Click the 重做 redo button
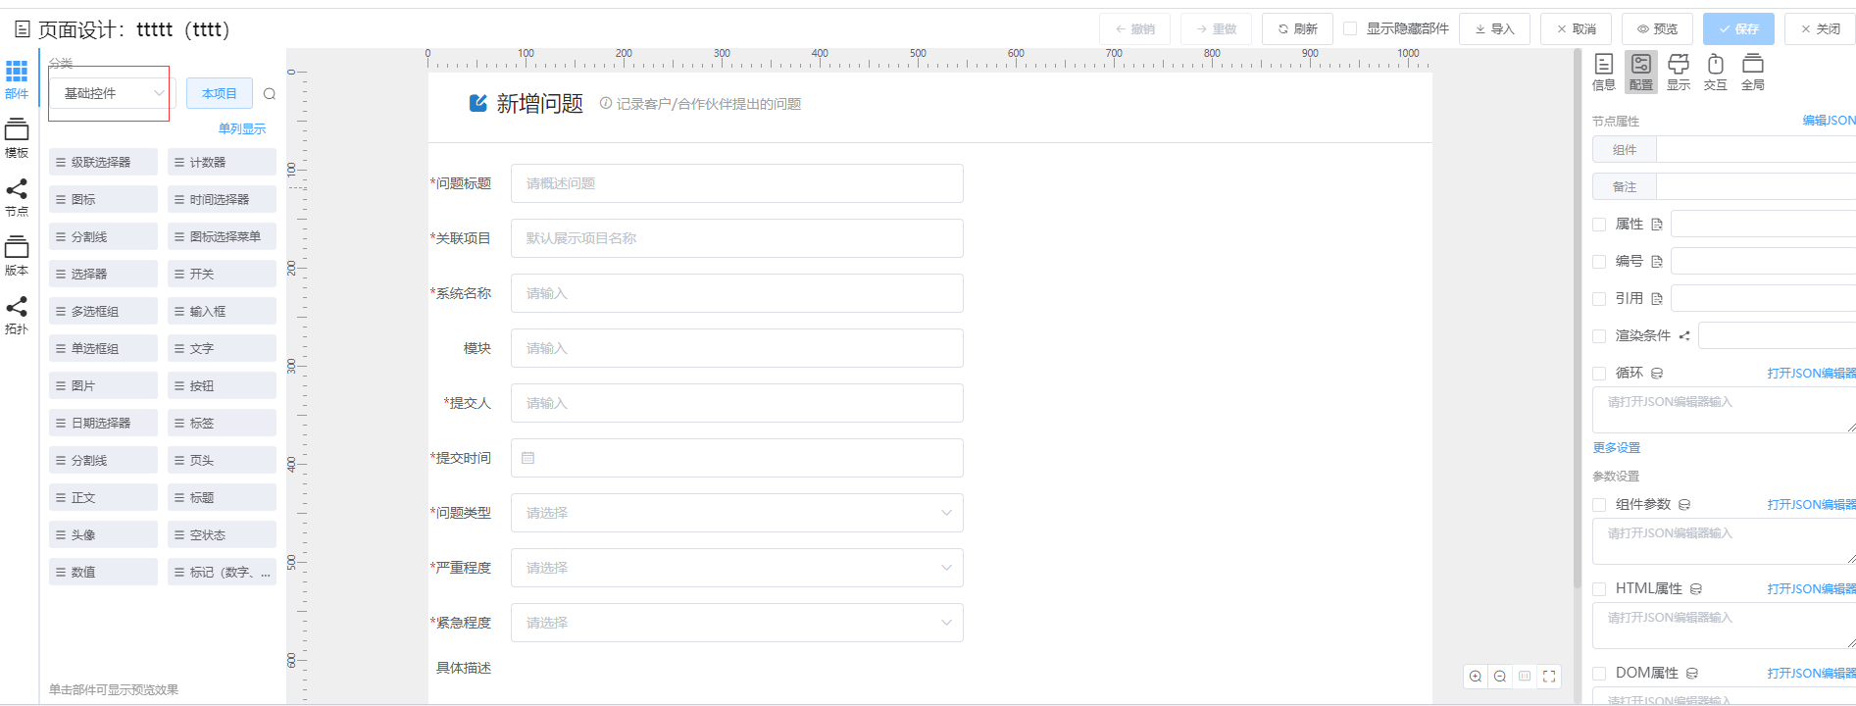This screenshot has width=1856, height=706. 1217,29
